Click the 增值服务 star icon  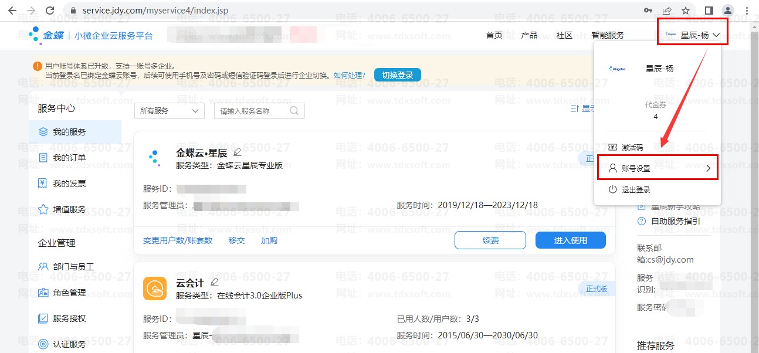coord(43,209)
